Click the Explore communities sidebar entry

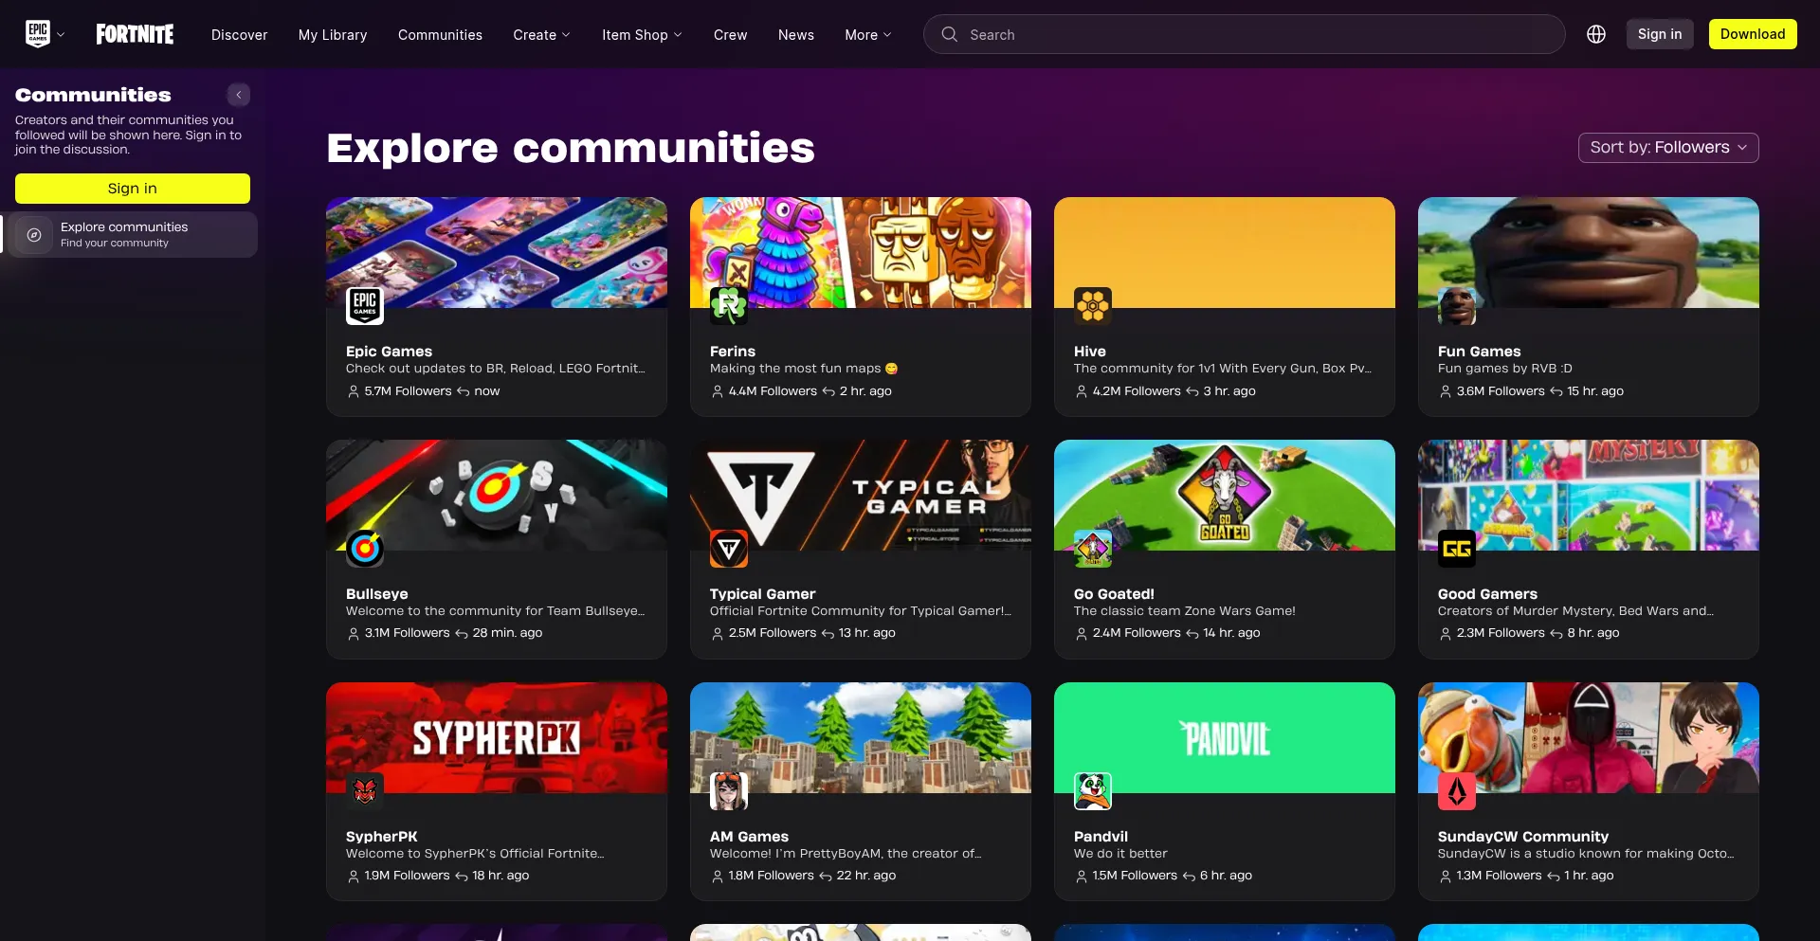(x=133, y=234)
